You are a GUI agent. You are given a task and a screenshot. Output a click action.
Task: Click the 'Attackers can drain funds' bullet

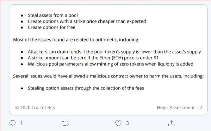click(x=114, y=52)
